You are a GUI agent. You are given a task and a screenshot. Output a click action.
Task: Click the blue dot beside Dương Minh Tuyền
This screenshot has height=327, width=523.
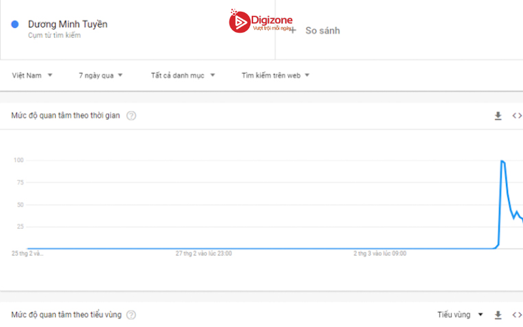click(x=14, y=24)
